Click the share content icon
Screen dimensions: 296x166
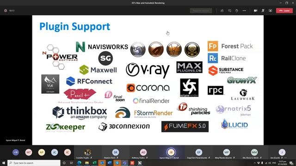click(x=270, y=11)
